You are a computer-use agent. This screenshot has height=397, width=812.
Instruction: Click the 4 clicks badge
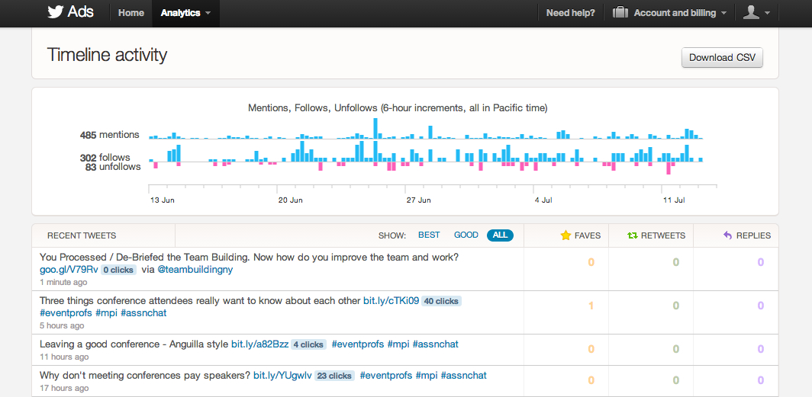[308, 344]
